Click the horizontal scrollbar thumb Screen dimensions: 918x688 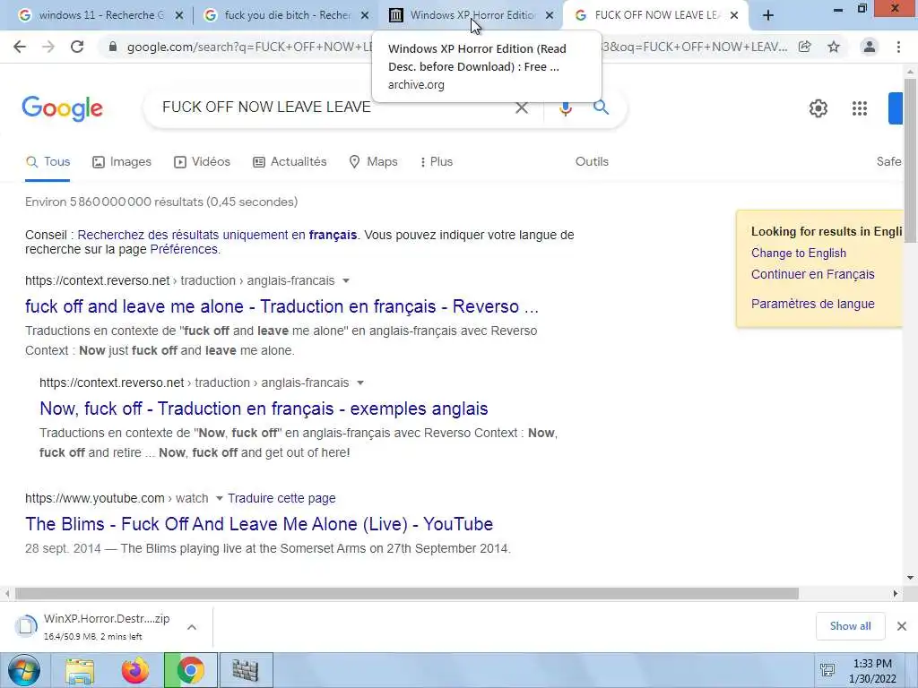point(407,594)
